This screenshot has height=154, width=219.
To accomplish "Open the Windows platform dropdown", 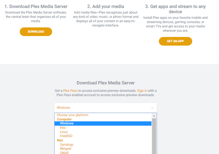I will [105, 108].
